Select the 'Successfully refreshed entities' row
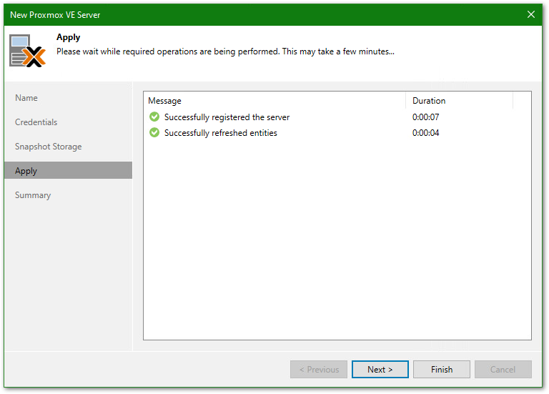Screen dimensions: 549x394 click(x=220, y=133)
